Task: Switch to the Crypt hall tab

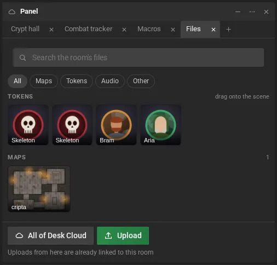Action: tap(25, 29)
